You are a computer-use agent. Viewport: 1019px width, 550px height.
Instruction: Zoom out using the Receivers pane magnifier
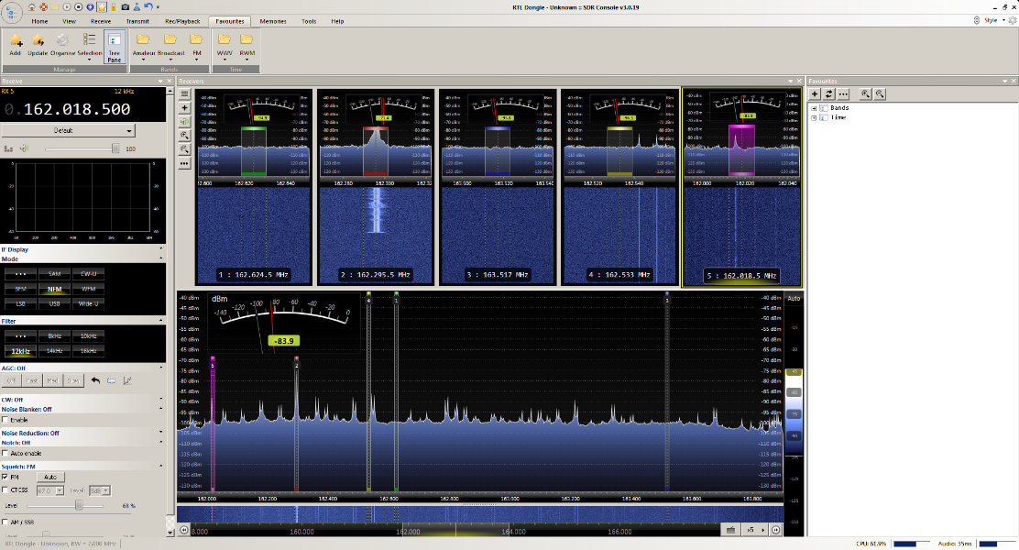[x=184, y=149]
